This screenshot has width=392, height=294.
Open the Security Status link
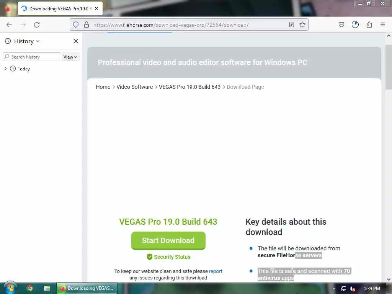(172, 257)
